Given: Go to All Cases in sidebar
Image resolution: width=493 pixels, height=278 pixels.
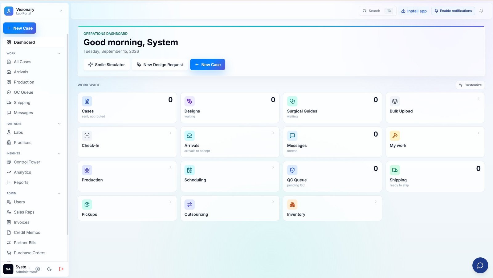Looking at the screenshot, I should tap(34, 62).
